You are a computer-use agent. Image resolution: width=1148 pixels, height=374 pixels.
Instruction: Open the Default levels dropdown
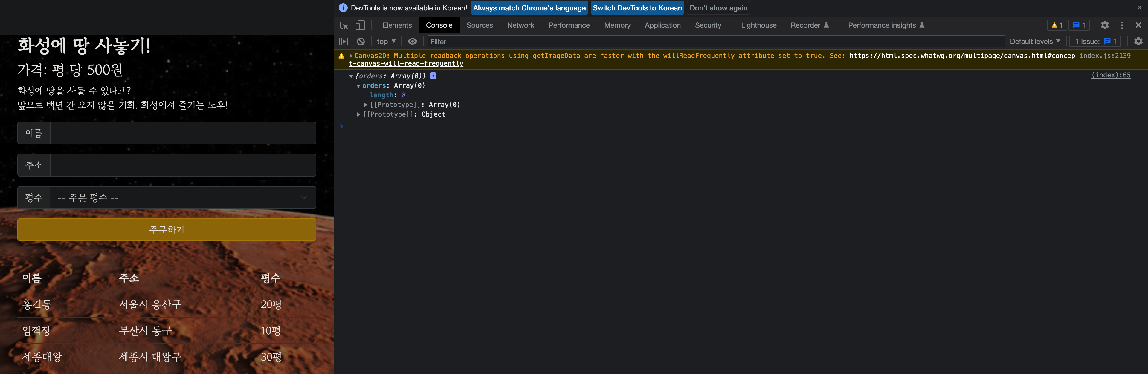tap(1035, 42)
